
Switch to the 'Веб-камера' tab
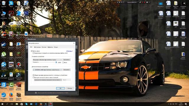click(37, 47)
